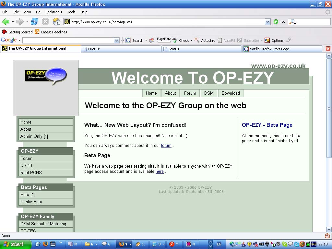Click the green Go button icon
This screenshot has width=332, height=249.
click(276, 22)
